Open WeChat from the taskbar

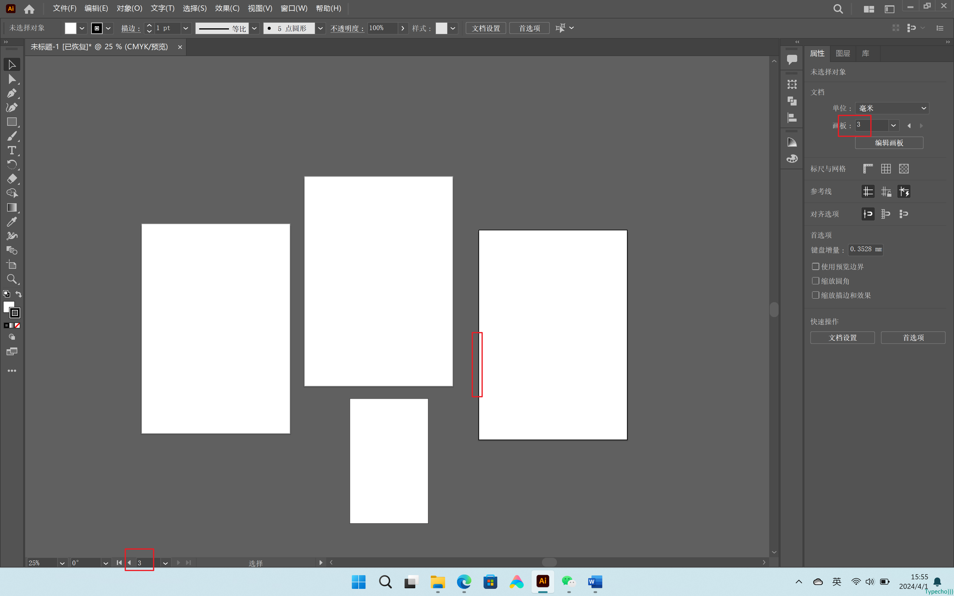569,581
